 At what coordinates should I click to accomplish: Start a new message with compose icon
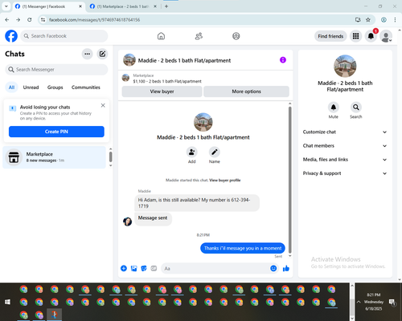tap(102, 54)
